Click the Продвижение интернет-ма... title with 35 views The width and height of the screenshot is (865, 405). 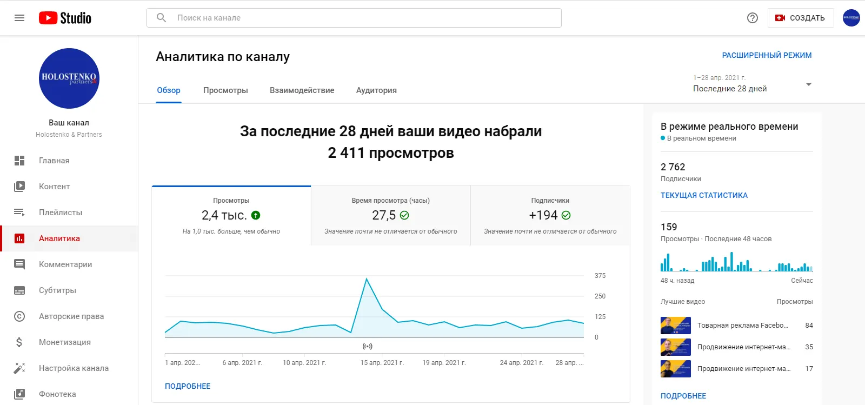point(744,347)
